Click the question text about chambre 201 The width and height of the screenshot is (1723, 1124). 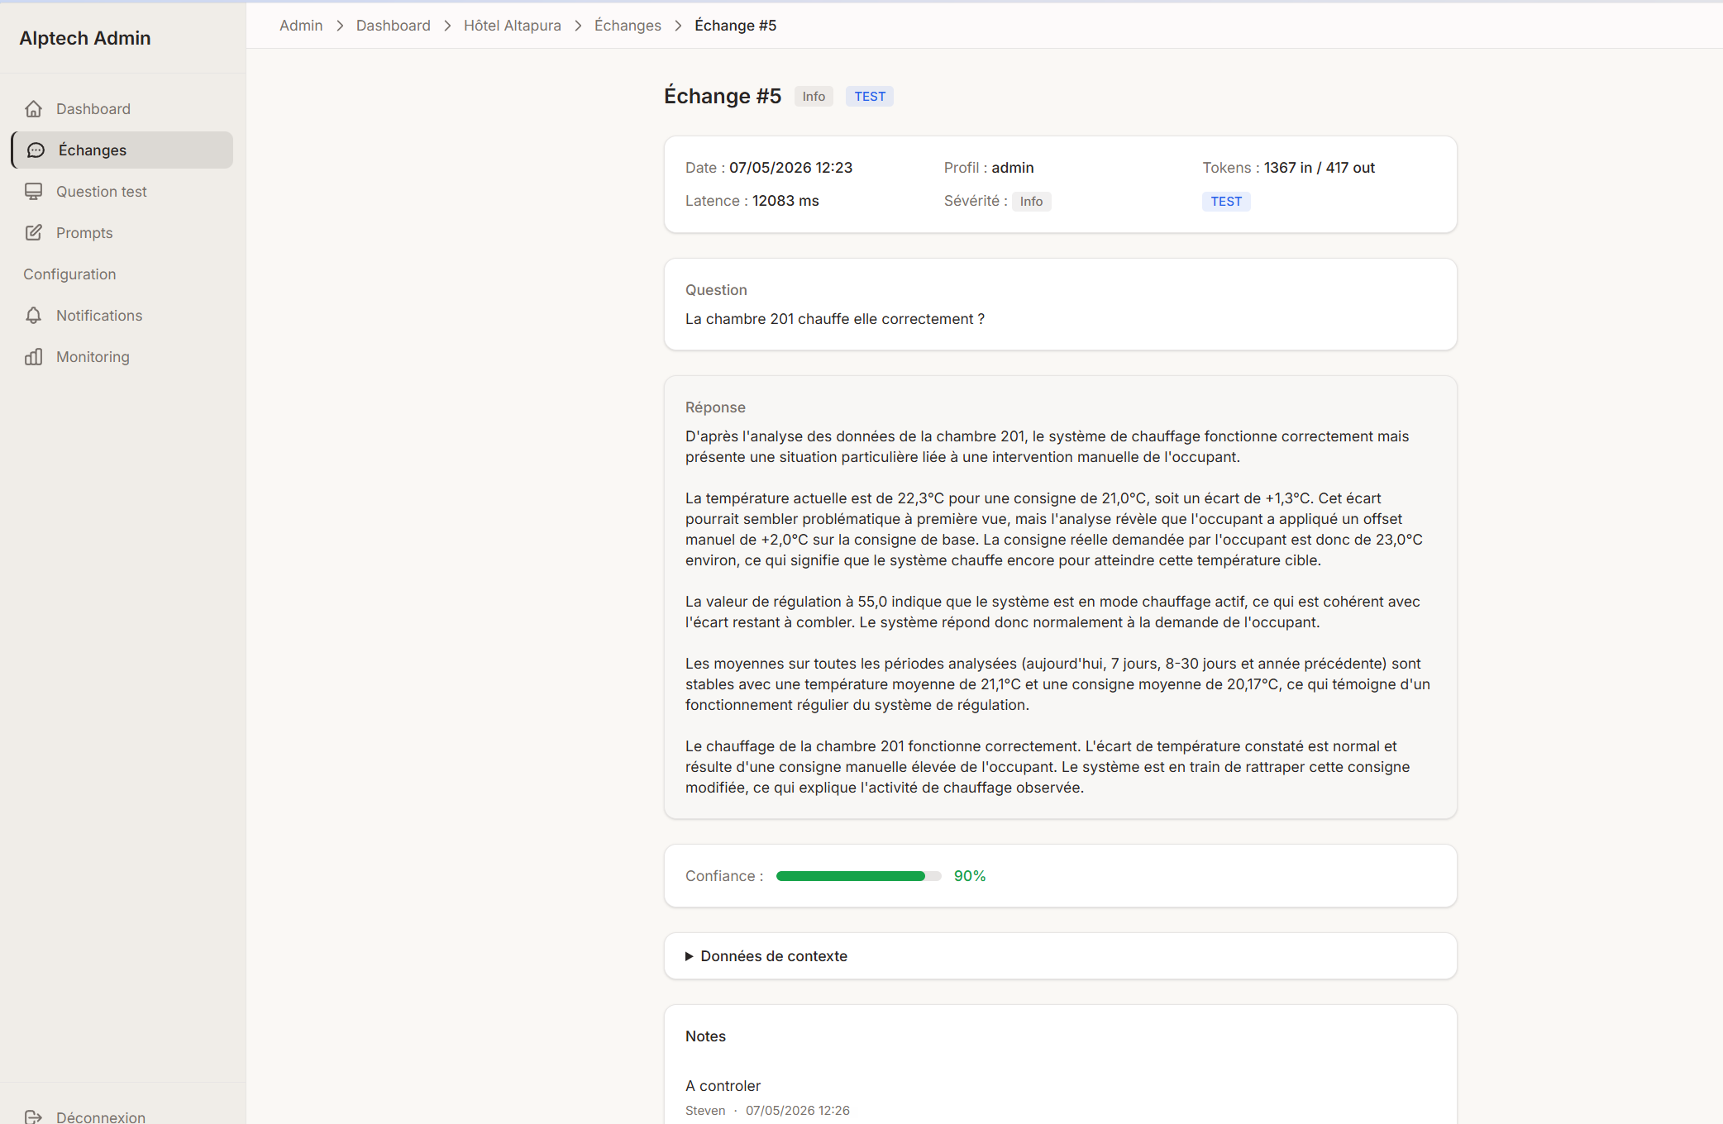(x=835, y=319)
